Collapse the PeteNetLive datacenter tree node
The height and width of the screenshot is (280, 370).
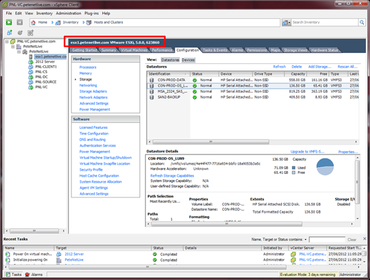(13, 46)
